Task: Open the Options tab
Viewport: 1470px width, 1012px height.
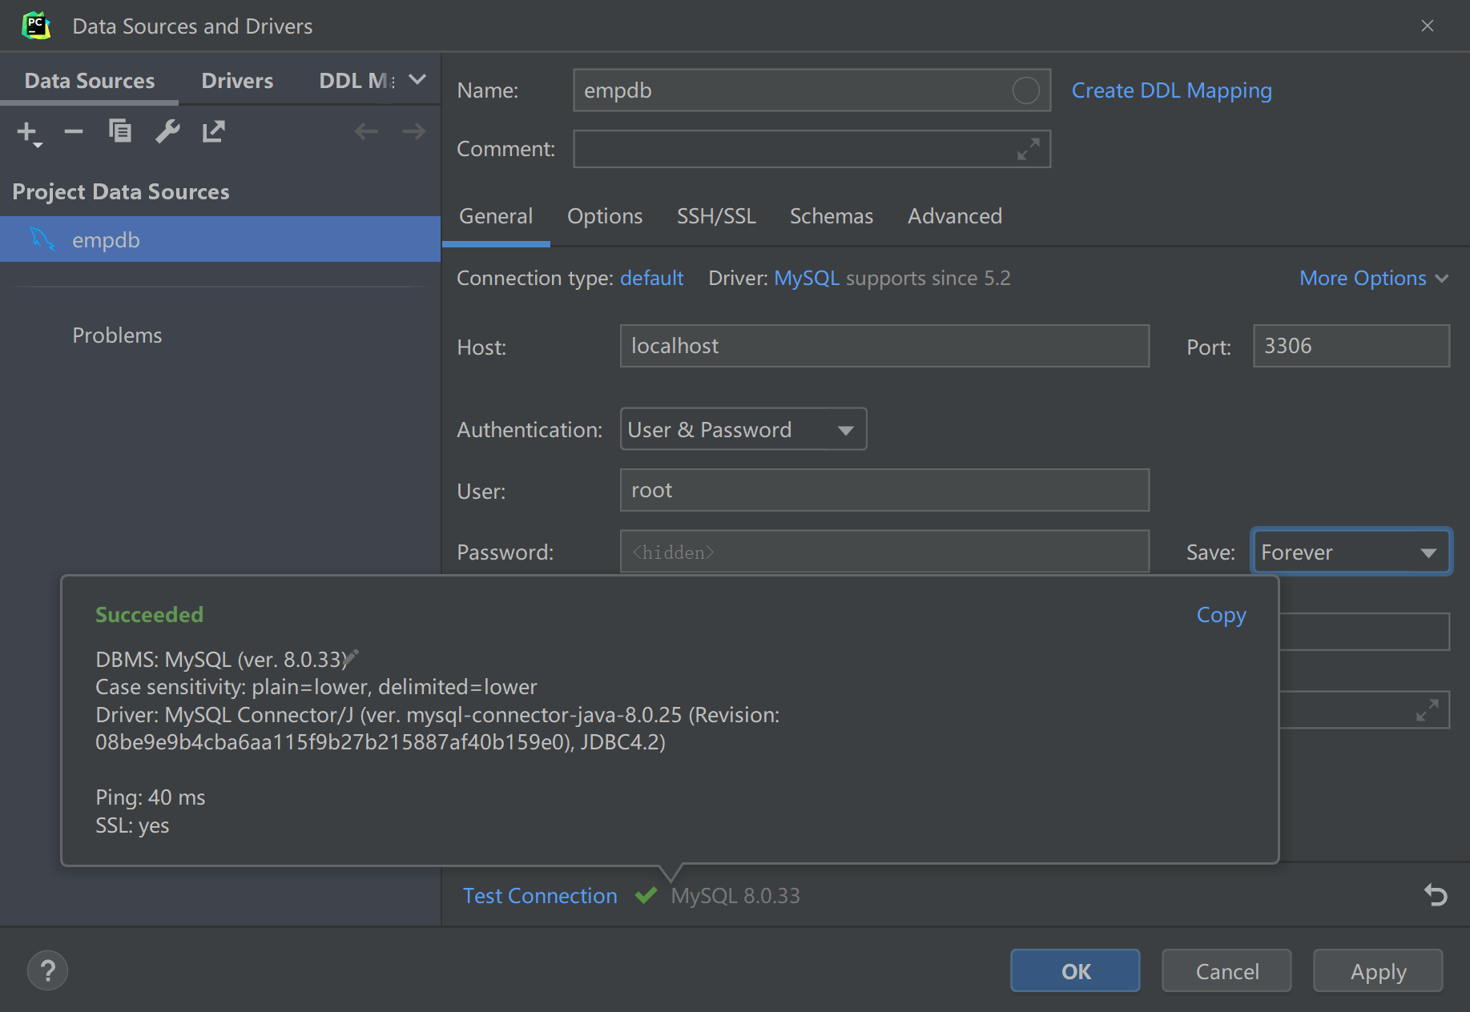Action: tap(605, 216)
